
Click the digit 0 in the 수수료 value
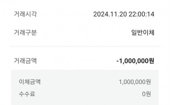tap(144, 94)
